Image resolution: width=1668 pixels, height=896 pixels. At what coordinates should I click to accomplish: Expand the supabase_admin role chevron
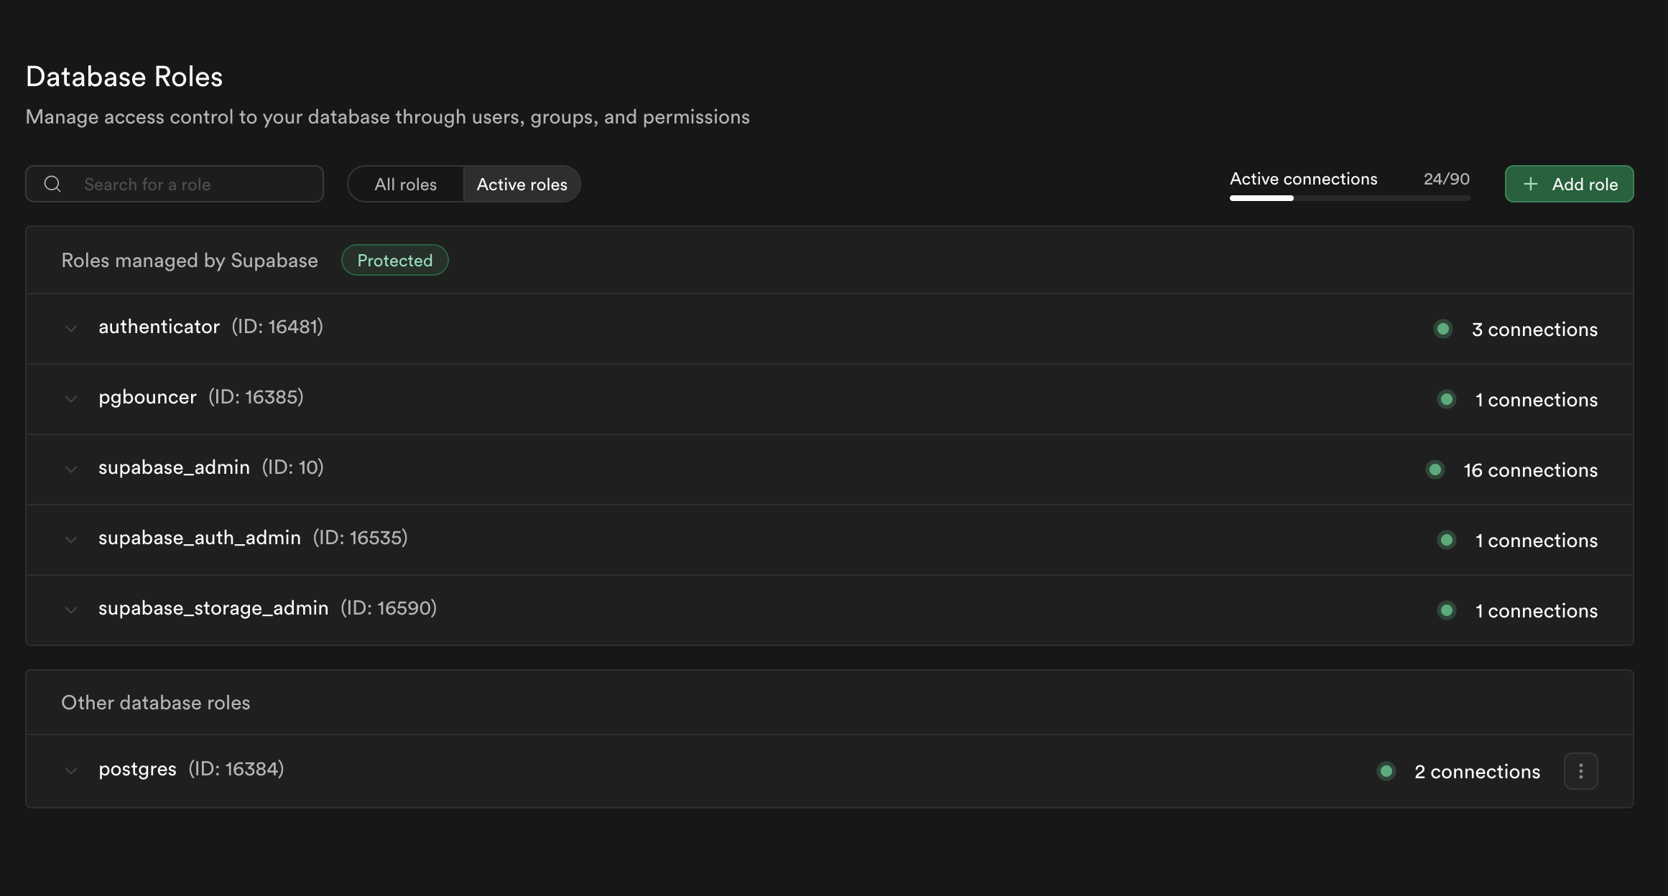pos(70,470)
